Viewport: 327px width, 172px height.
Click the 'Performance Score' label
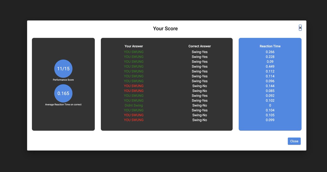(x=63, y=80)
